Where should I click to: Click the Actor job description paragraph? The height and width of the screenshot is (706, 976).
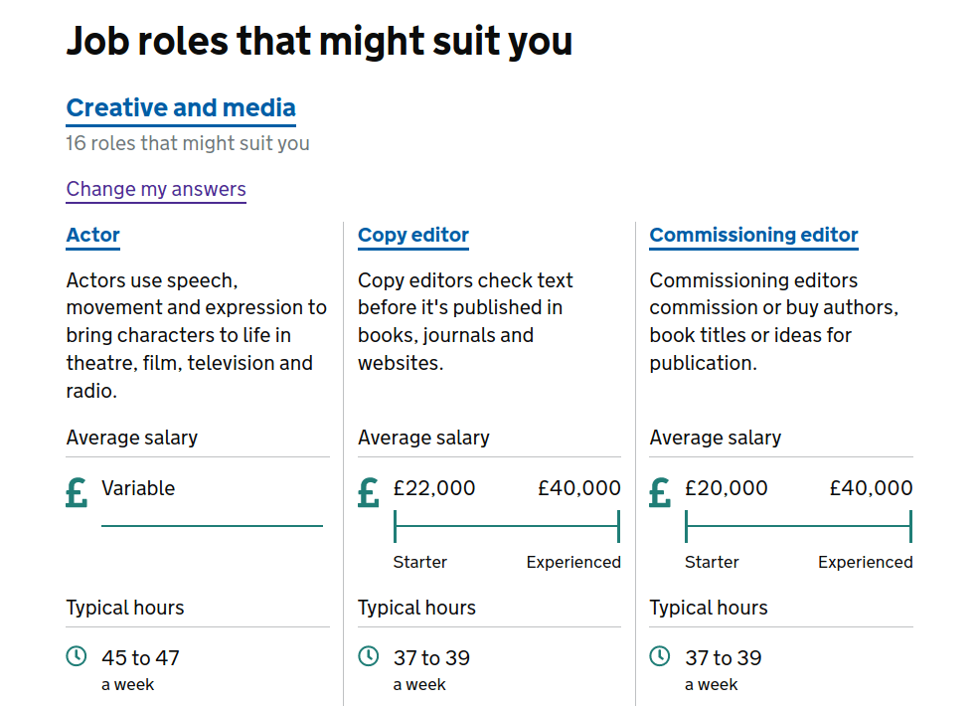196,335
